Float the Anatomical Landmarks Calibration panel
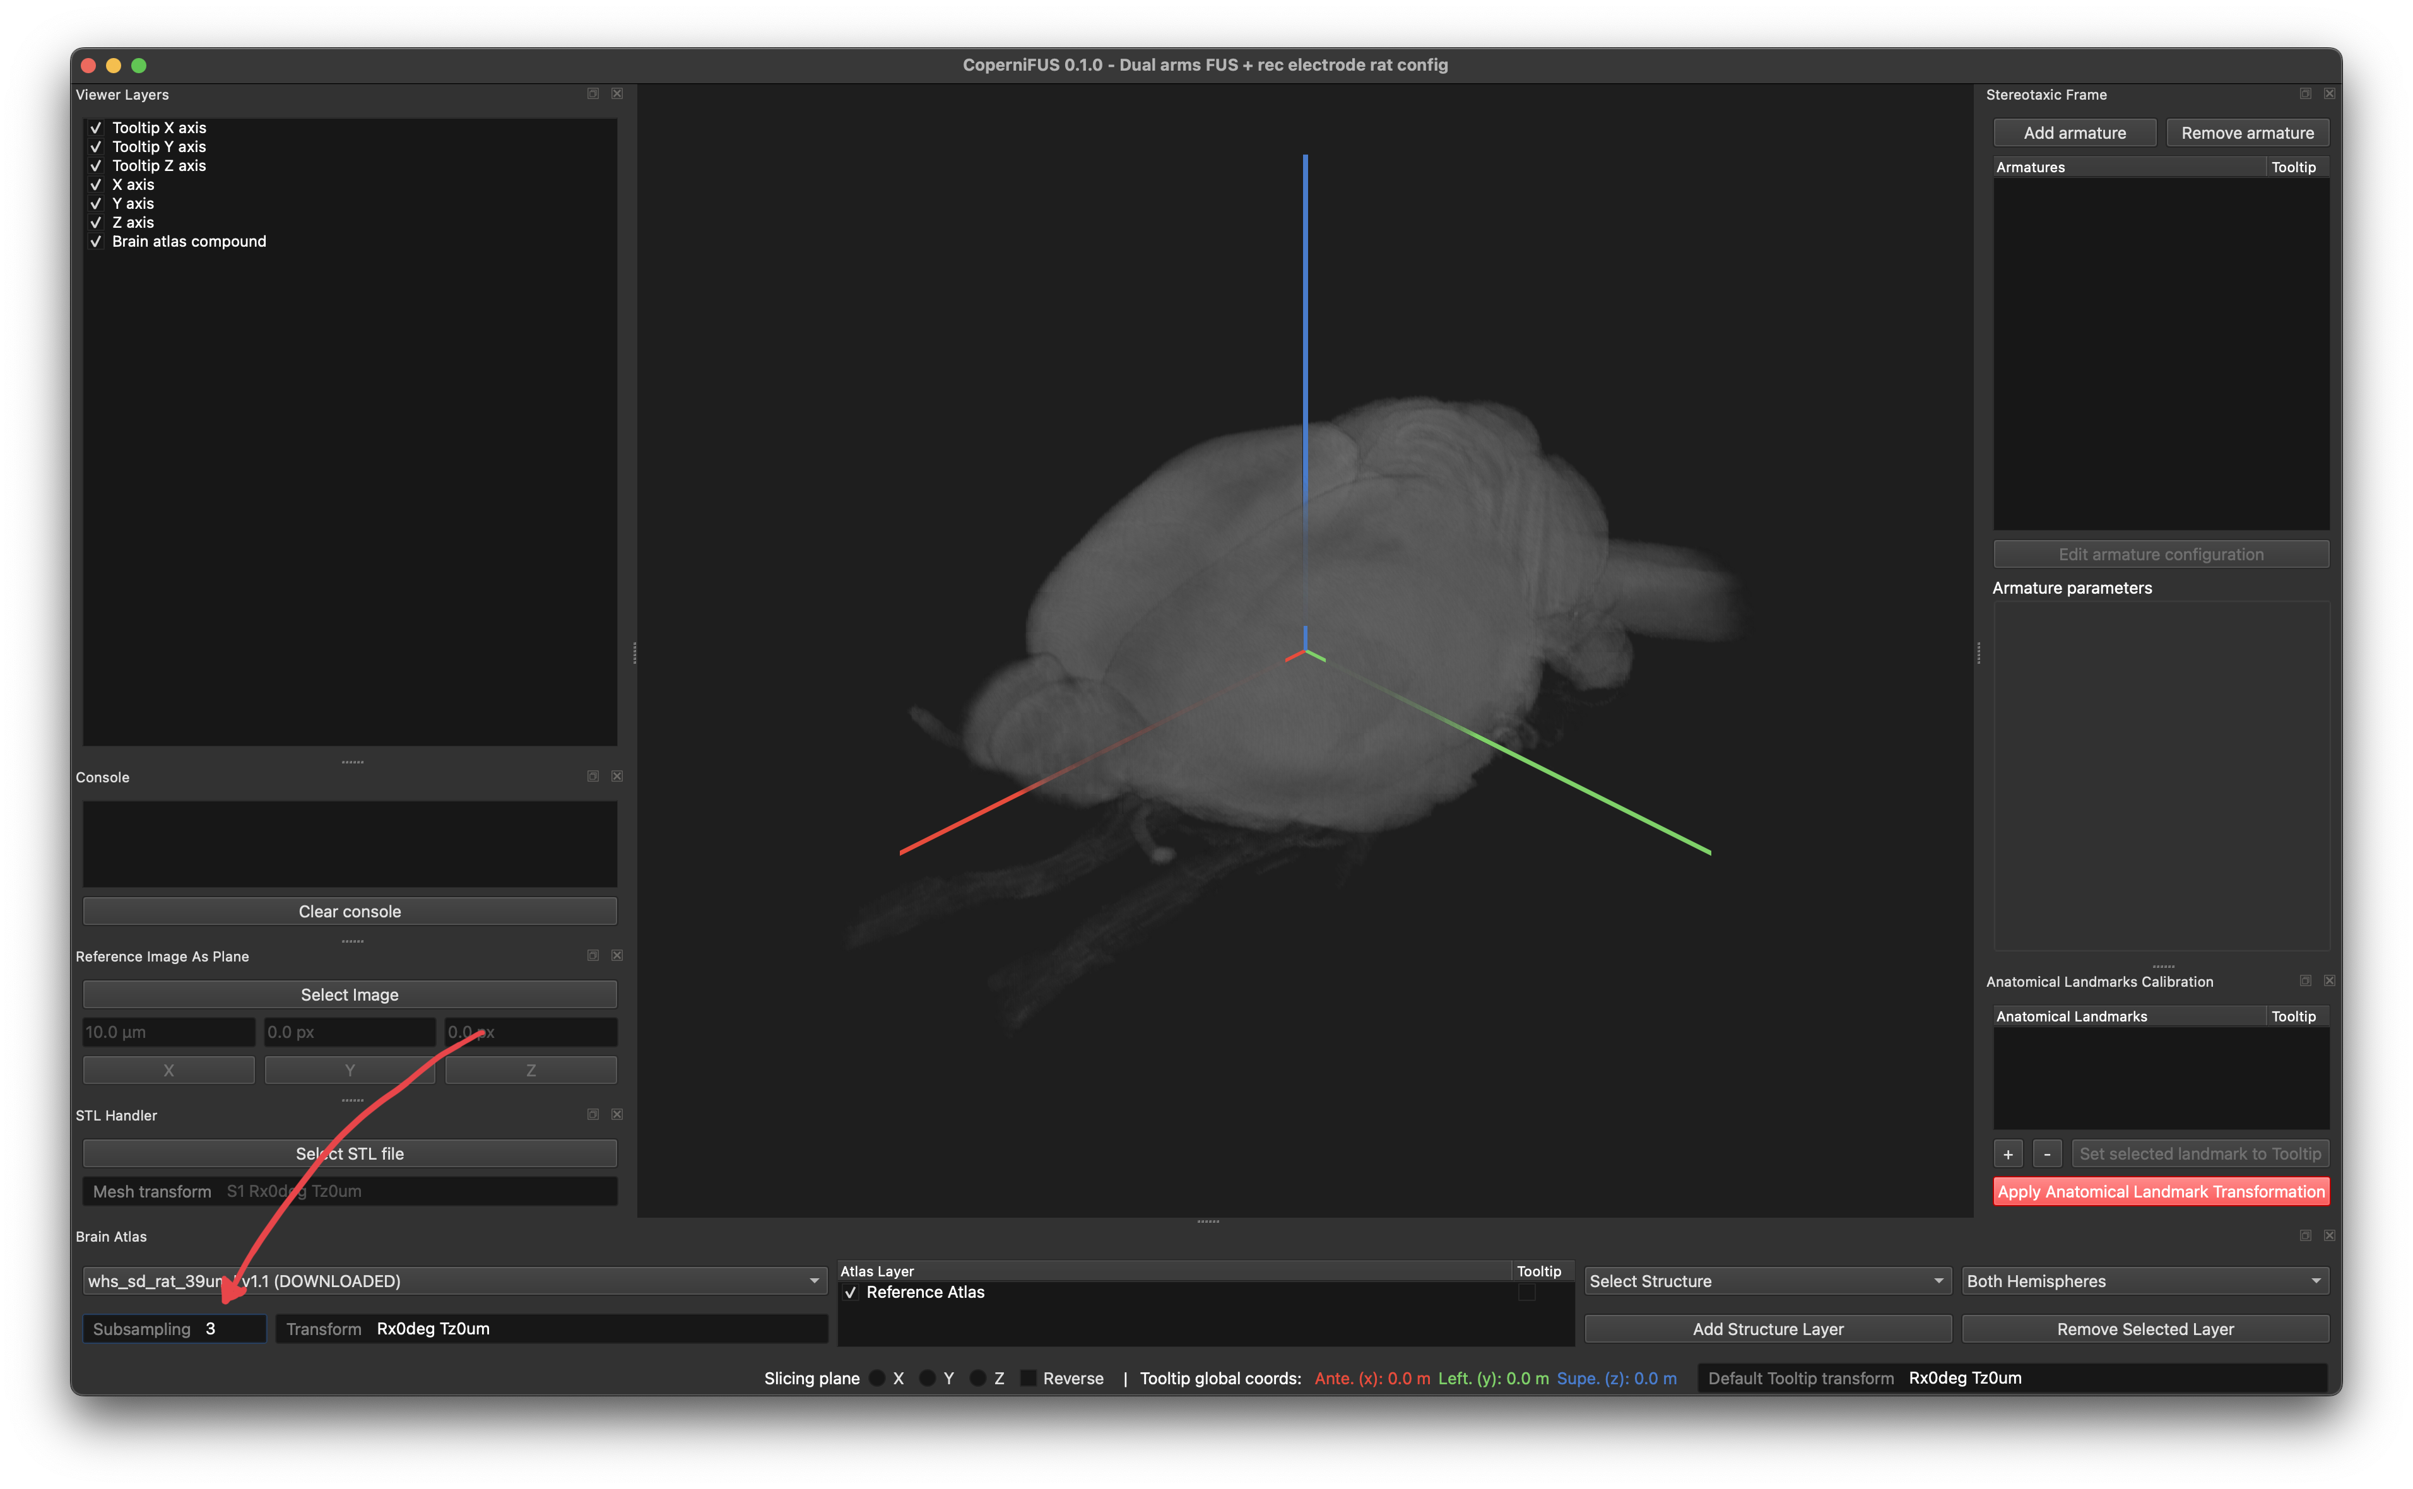Screen dimensions: 2413x1489 coord(2306,981)
